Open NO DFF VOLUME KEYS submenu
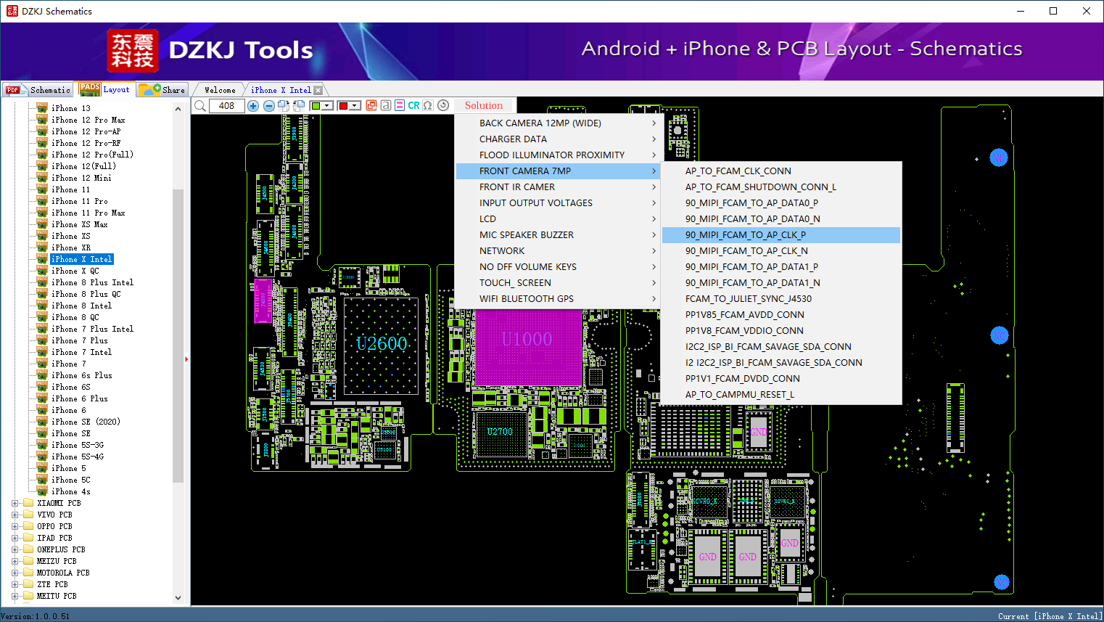 click(558, 267)
